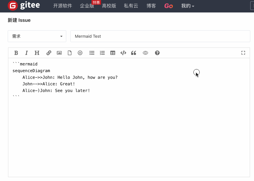Click the 'See you later!' line
The image size is (254, 181).
pos(56,90)
